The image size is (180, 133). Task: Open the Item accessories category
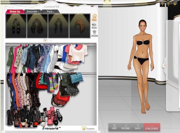tap(94, 26)
